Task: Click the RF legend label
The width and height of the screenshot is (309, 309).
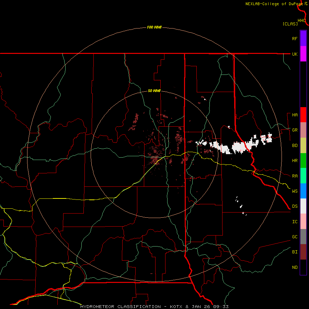Action: pos(295,38)
